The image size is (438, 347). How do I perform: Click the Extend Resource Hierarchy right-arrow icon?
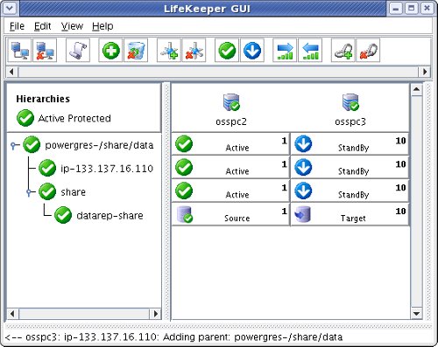coord(285,51)
